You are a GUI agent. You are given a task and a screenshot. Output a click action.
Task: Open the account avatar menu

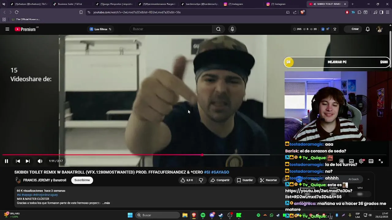pos(380,29)
